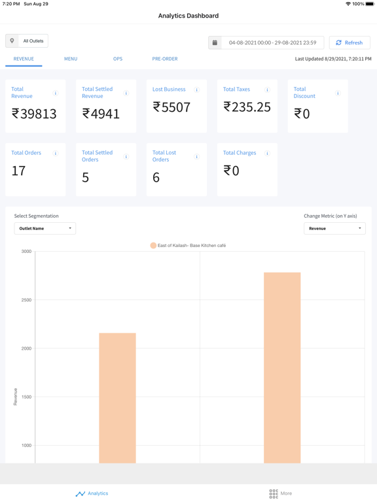Click the Lost Business info icon
Screen dimensions: 377x502
click(x=196, y=90)
